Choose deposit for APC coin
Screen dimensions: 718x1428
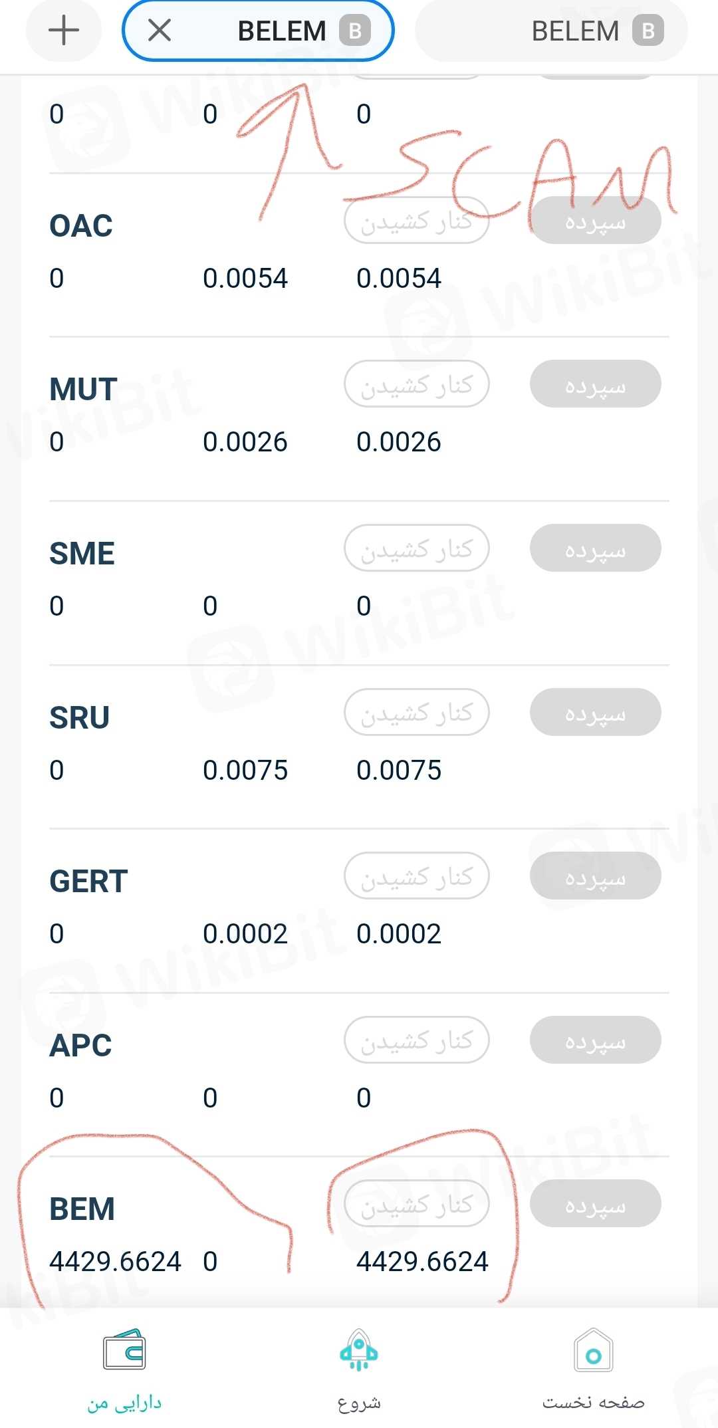point(595,1040)
